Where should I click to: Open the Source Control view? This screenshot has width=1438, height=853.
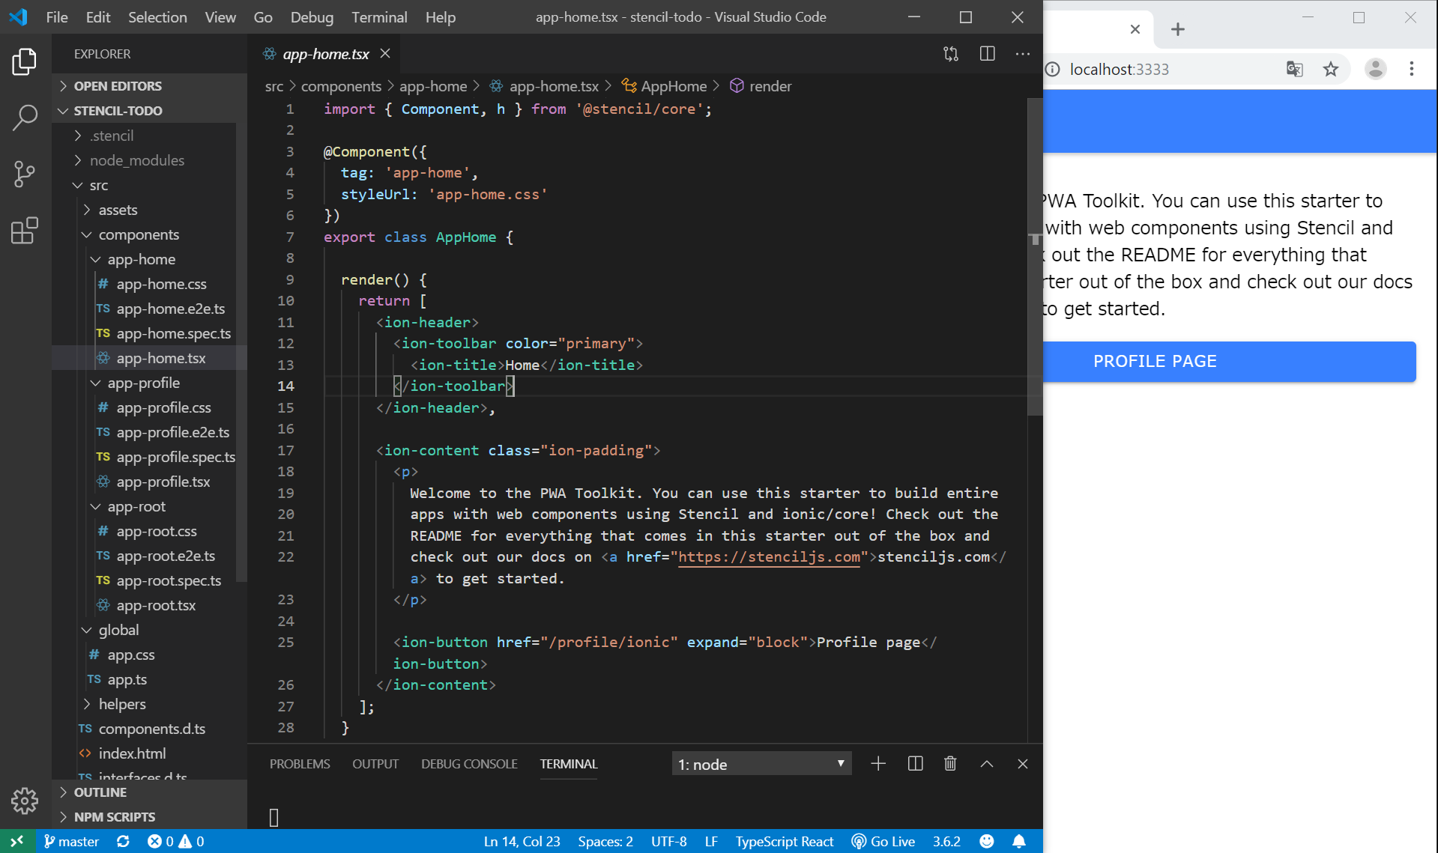coord(25,174)
